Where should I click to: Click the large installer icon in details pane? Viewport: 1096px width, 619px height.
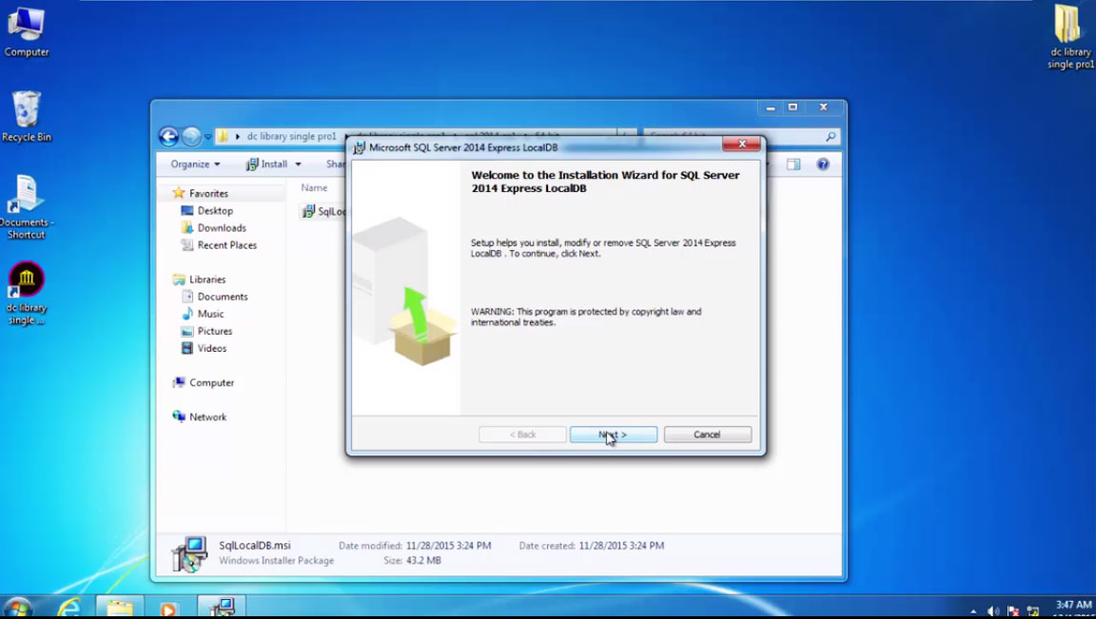coord(189,554)
